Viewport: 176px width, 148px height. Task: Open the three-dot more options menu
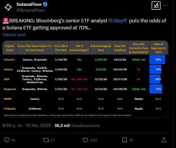pos(166,5)
